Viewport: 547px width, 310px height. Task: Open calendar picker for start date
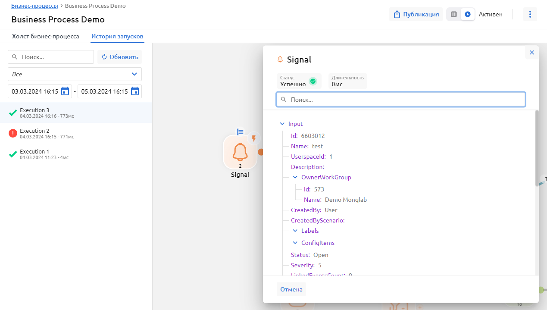(x=65, y=91)
